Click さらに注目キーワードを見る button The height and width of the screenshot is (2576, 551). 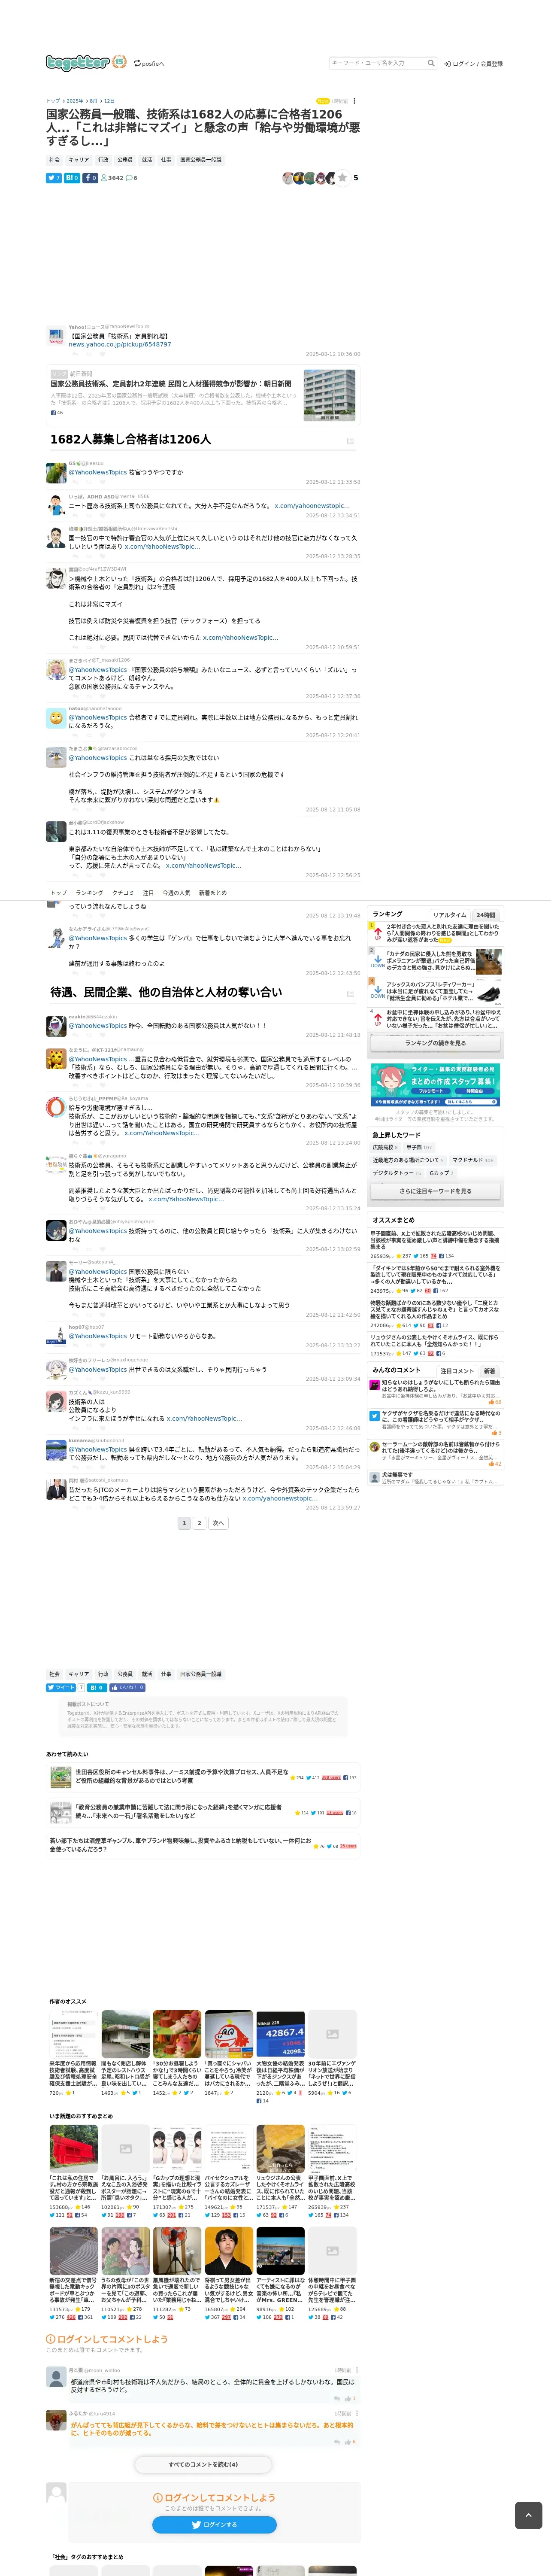(x=435, y=1191)
